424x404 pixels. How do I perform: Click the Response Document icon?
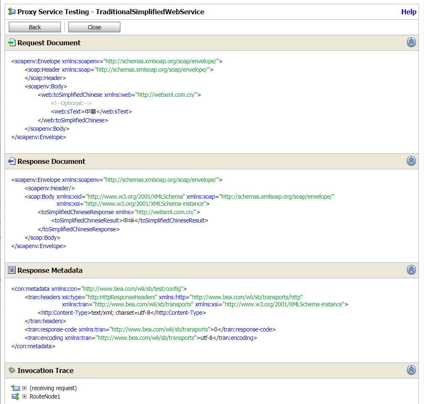pos(12,161)
